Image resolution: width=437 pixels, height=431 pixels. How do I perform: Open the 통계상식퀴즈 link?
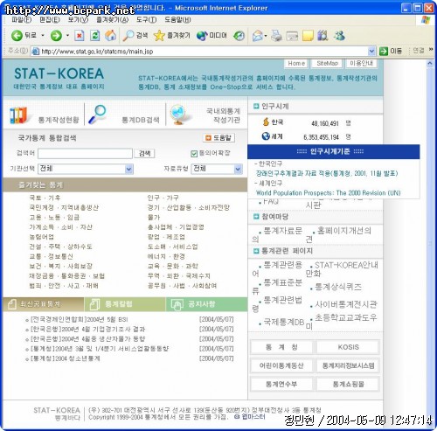coord(338,287)
